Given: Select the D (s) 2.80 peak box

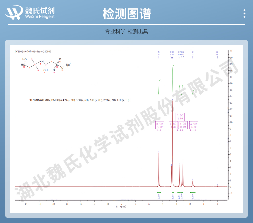Looking at the screenshot, I should [x=180, y=117].
